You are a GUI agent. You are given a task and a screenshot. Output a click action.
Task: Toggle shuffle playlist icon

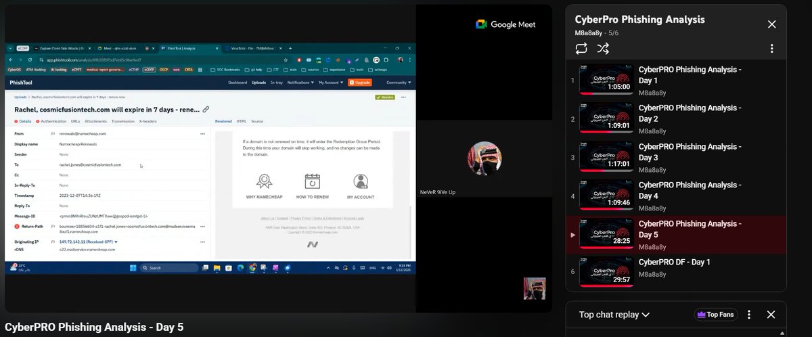(603, 48)
